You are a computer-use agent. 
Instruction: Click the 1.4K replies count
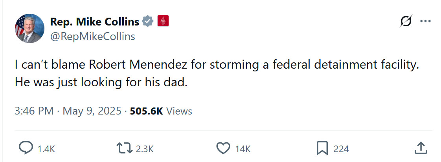[46, 149]
